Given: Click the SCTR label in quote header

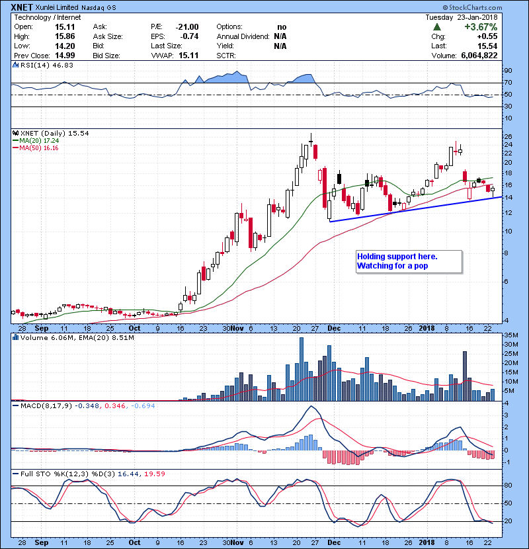Looking at the screenshot, I should point(226,56).
